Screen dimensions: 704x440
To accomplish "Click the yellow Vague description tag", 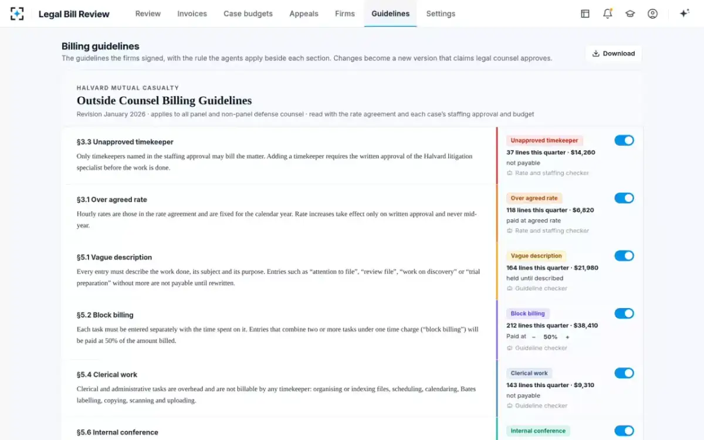I will (536, 256).
